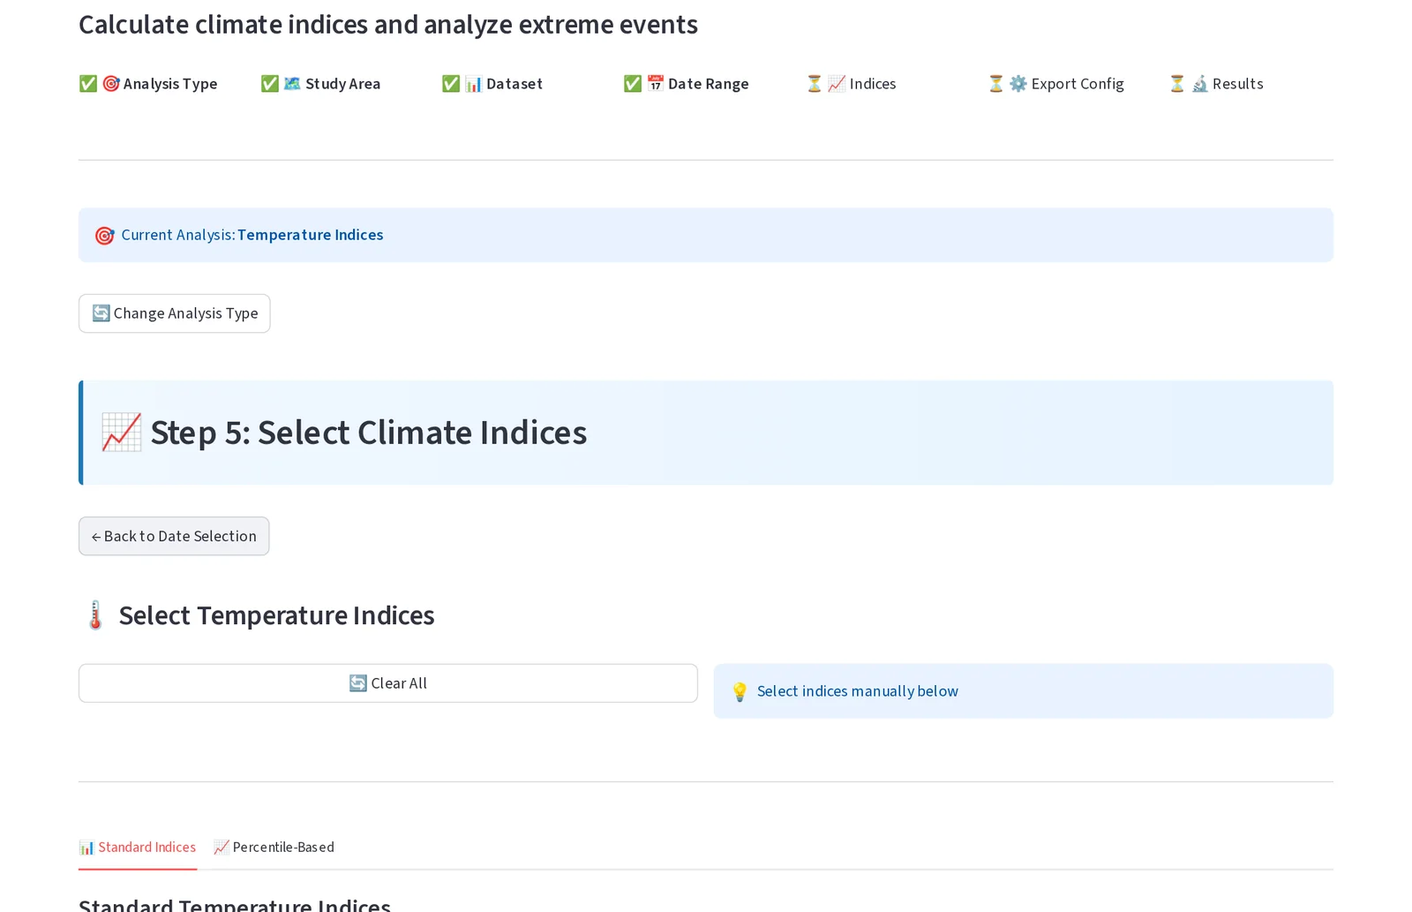Click the green checkmark beside Dataset

(x=451, y=84)
